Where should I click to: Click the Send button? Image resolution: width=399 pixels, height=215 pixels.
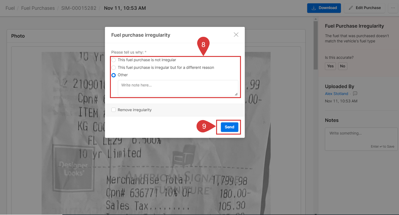pyautogui.click(x=229, y=127)
